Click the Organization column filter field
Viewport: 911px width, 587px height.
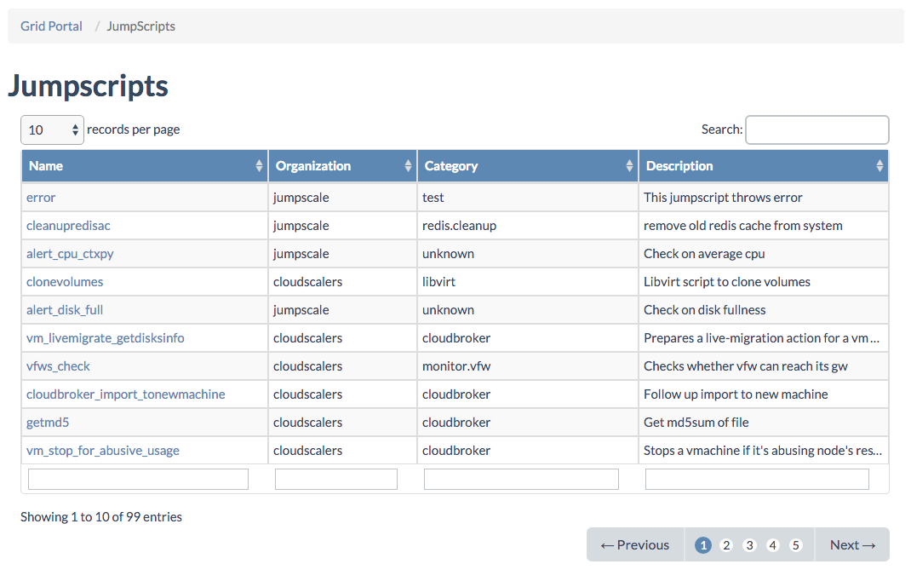click(335, 479)
